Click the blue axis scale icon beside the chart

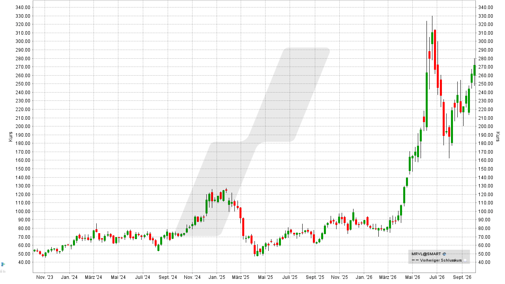[x=3, y=264]
